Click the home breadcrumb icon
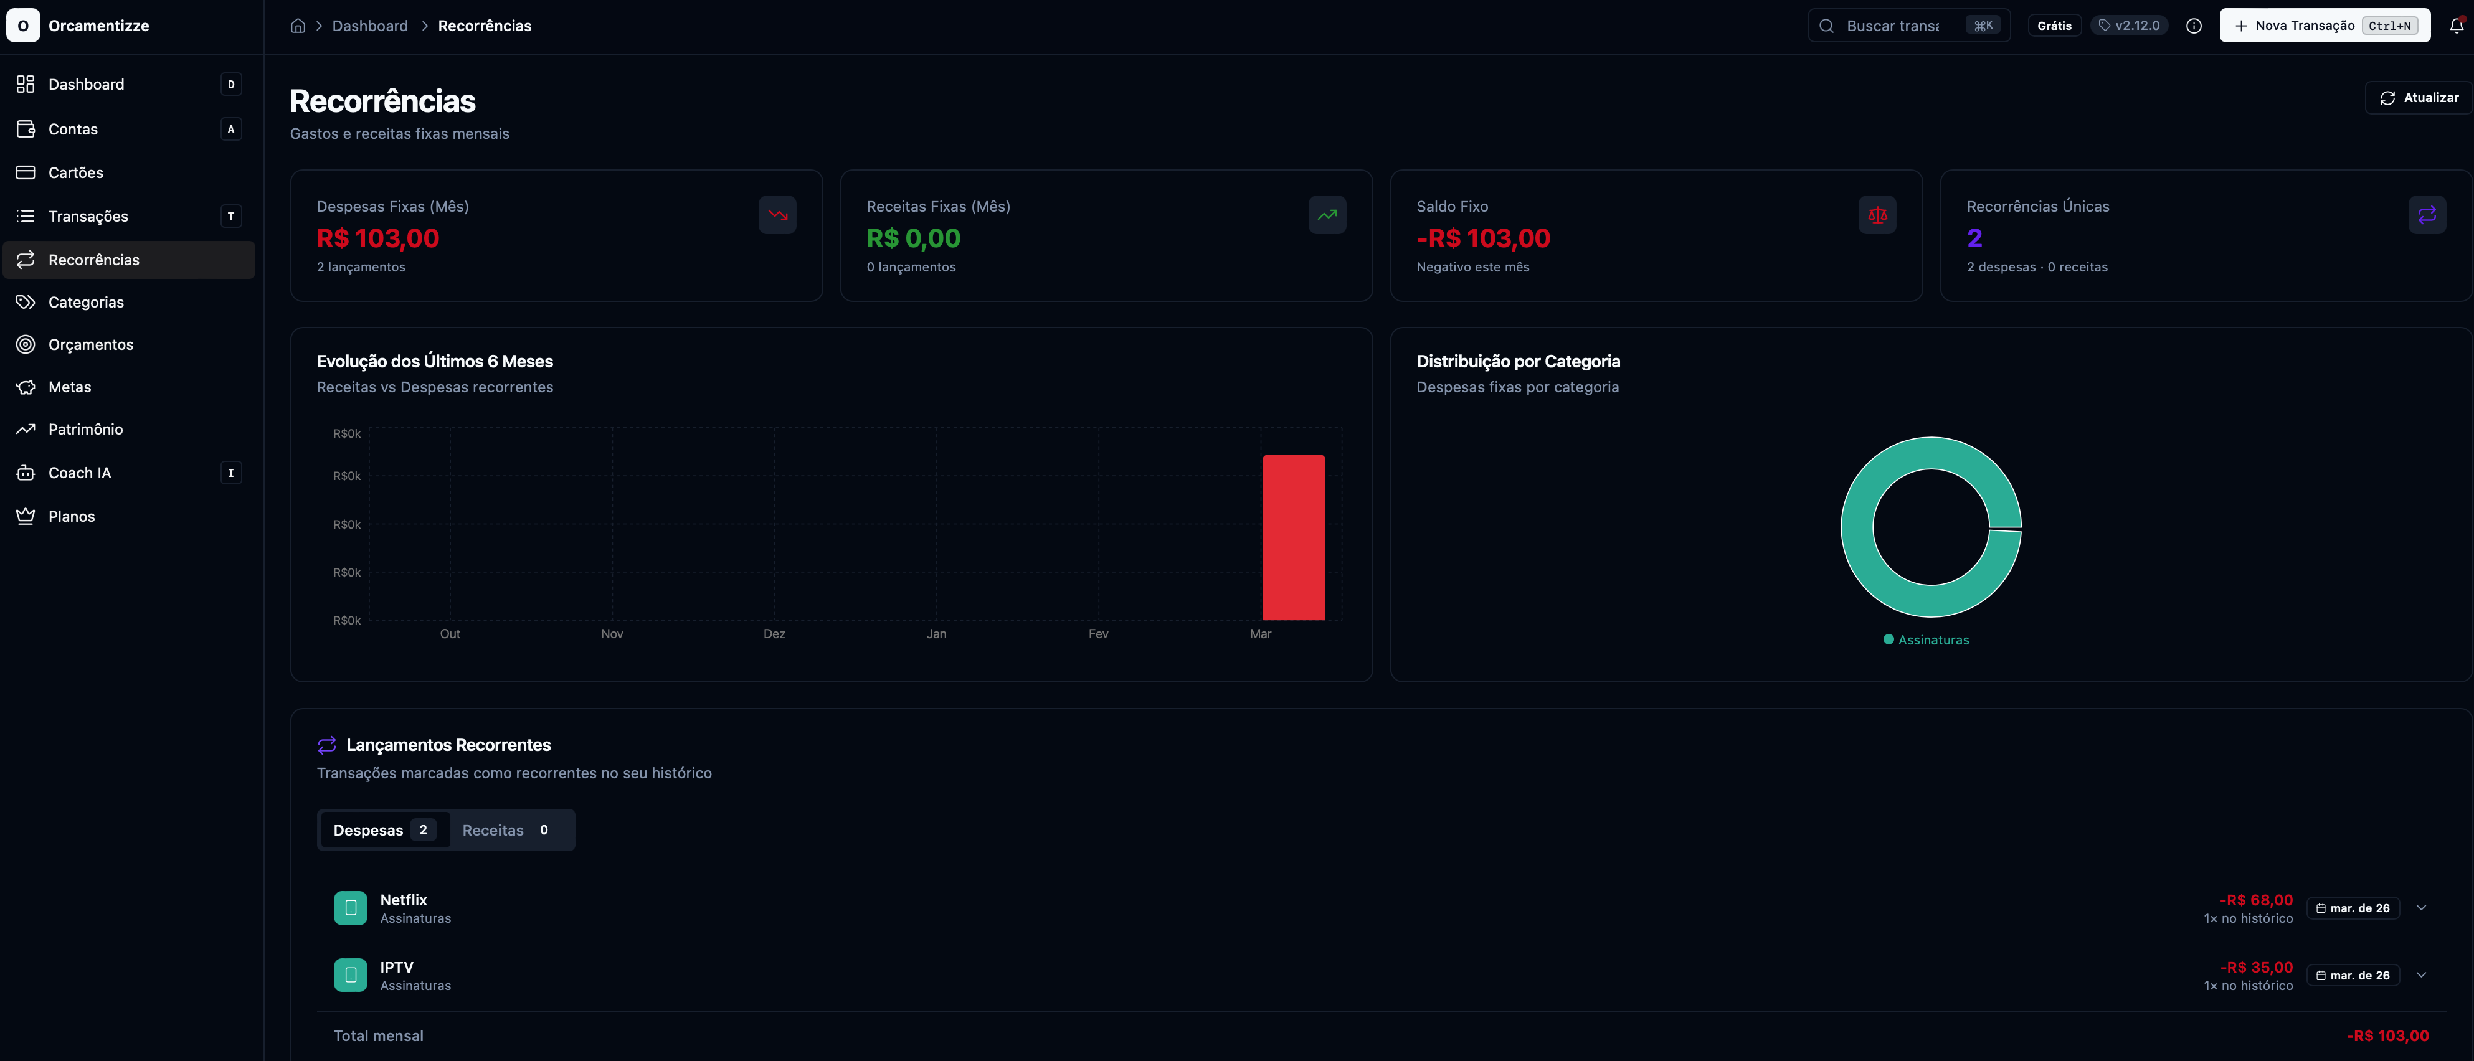2474x1061 pixels. click(298, 26)
